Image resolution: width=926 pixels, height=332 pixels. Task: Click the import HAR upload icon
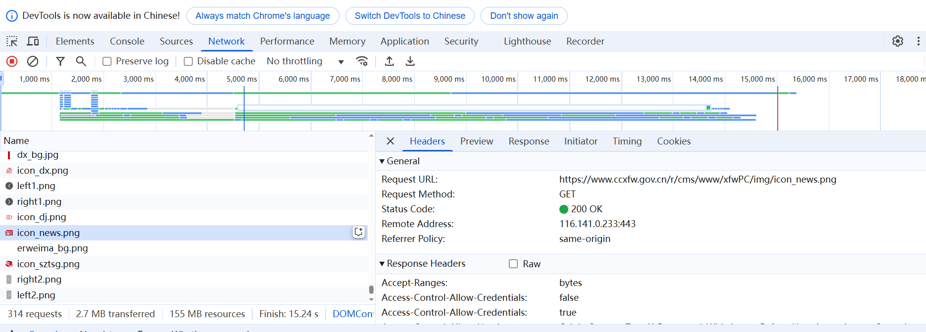point(389,61)
